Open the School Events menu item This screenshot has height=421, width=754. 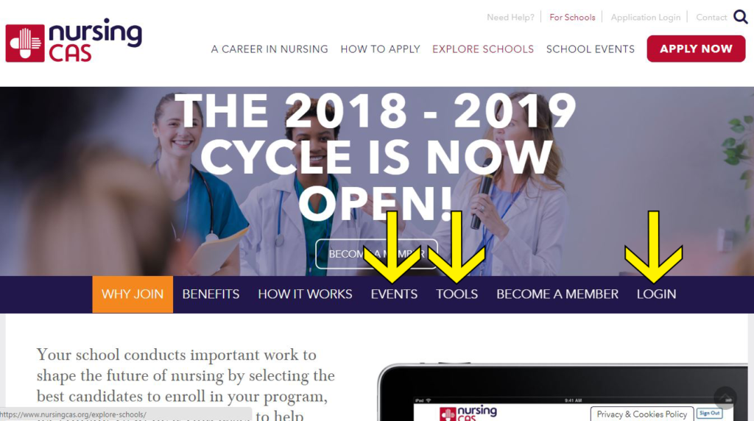click(590, 49)
